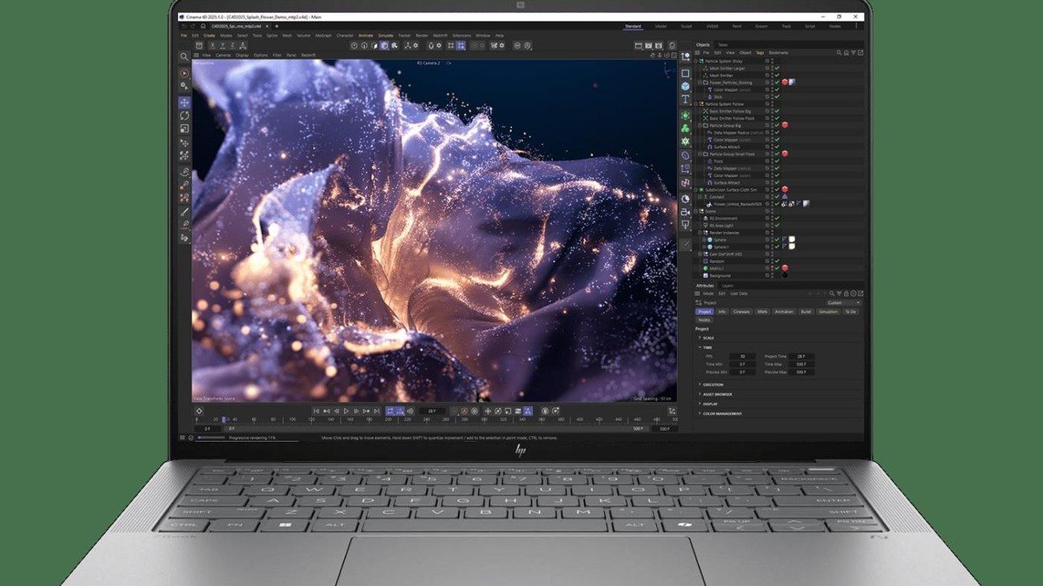The image size is (1043, 586).
Task: Select the Nodes project tab button
Action: [704, 319]
